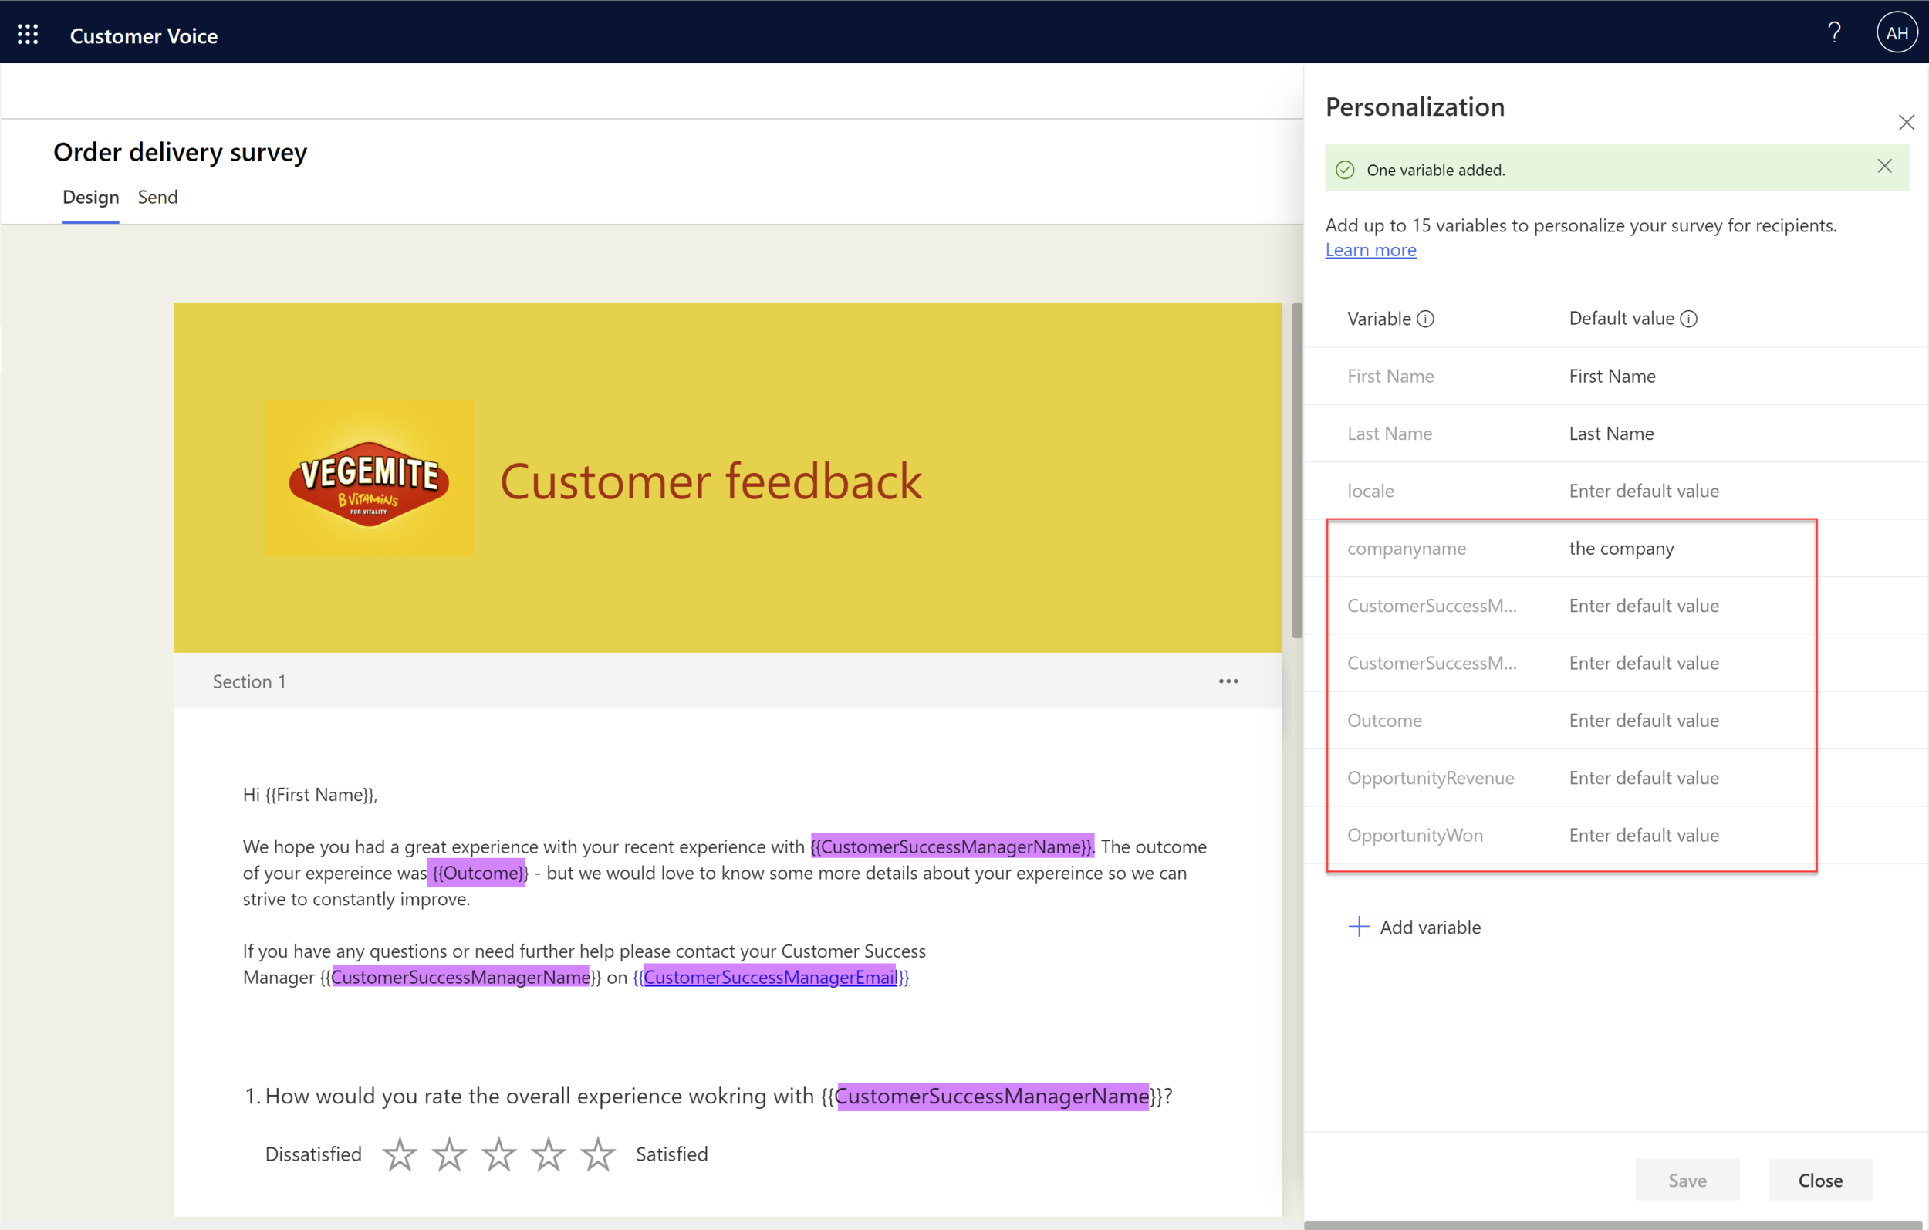This screenshot has height=1230, width=1929.
Task: Select the Design tab
Action: tap(90, 197)
